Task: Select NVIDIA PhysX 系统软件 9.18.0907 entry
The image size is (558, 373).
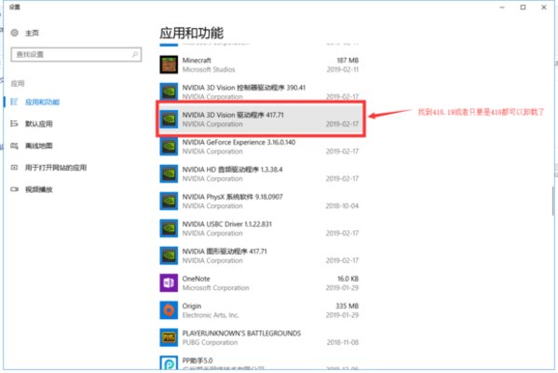Action: point(232,197)
